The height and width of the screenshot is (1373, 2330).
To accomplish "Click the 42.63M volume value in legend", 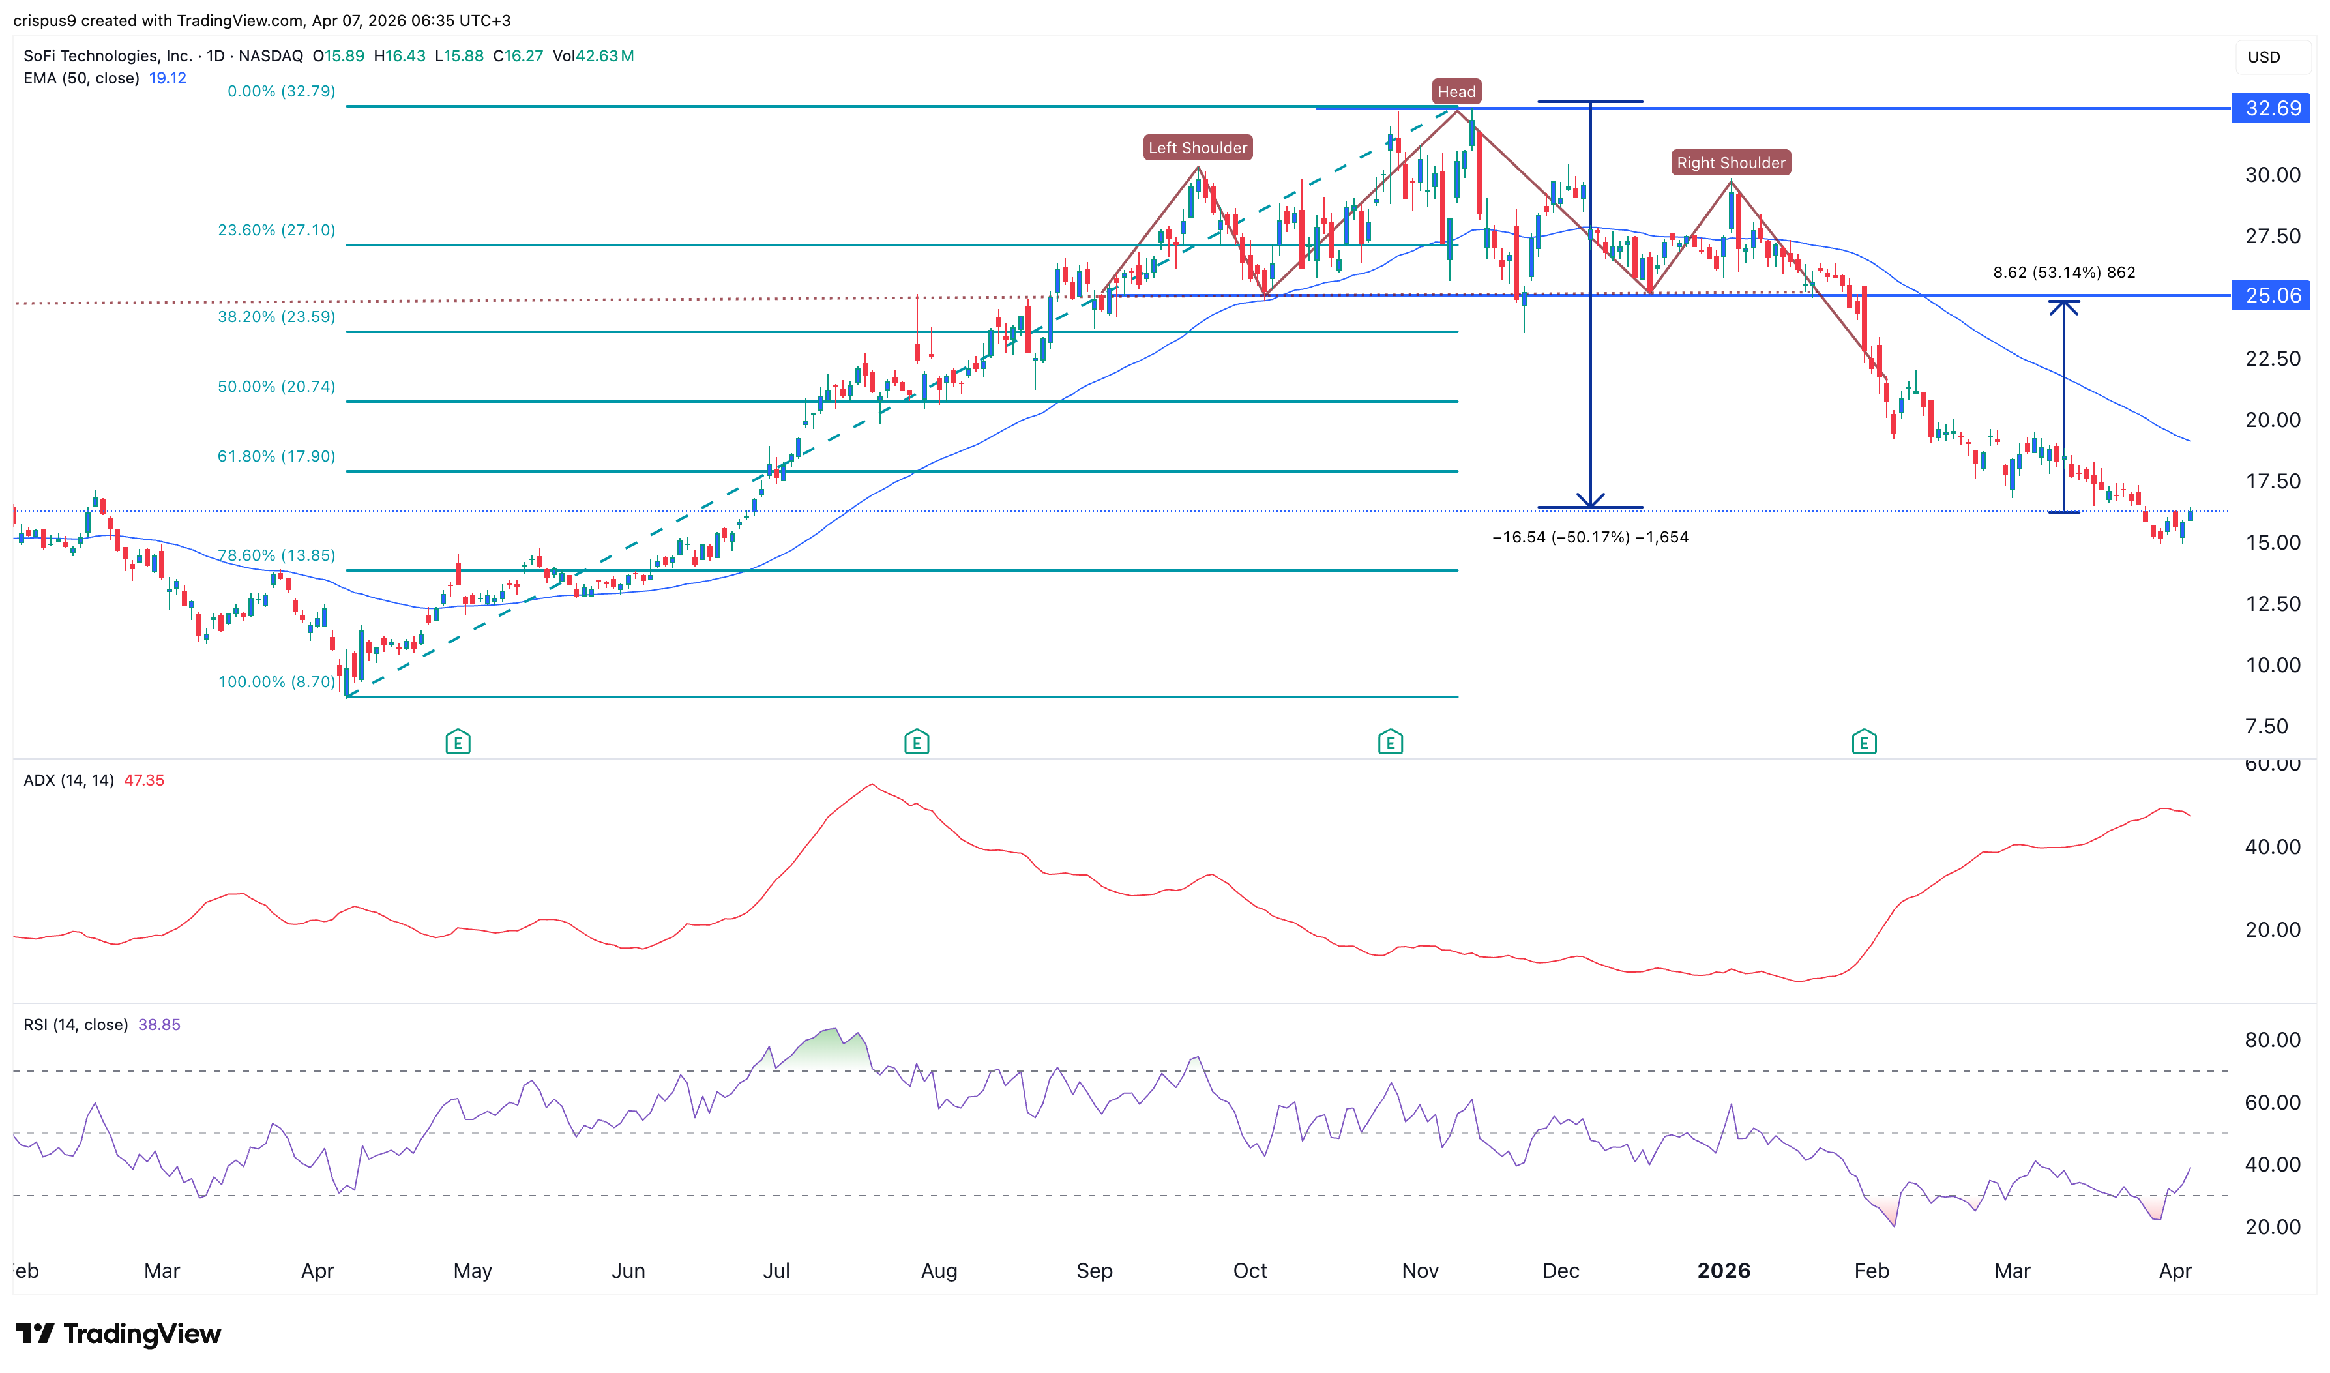I will click(x=606, y=55).
